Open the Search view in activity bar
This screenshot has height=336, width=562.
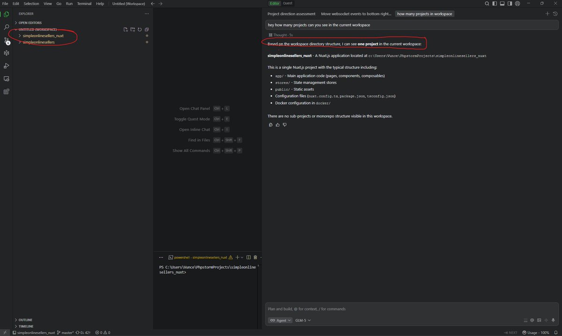[6, 28]
